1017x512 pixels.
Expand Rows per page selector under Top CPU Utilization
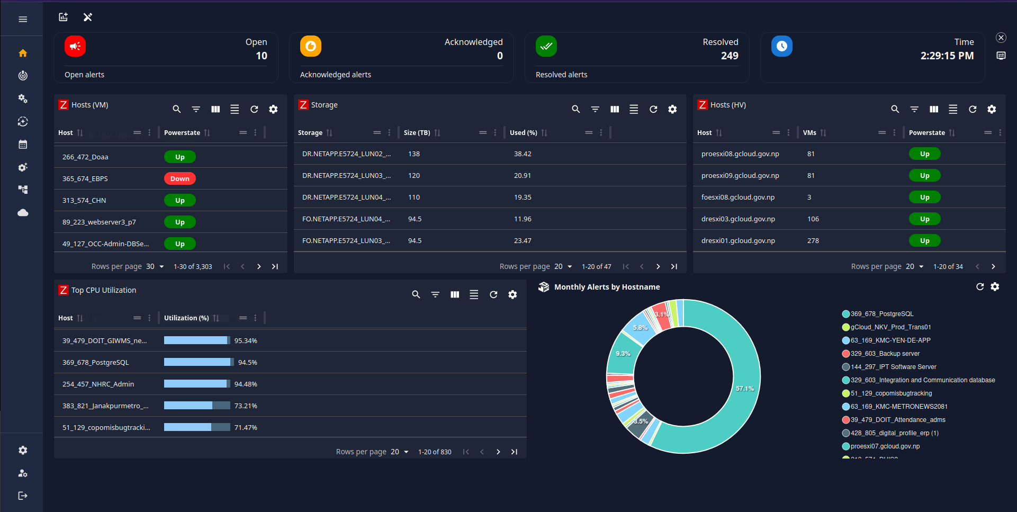[x=400, y=452]
